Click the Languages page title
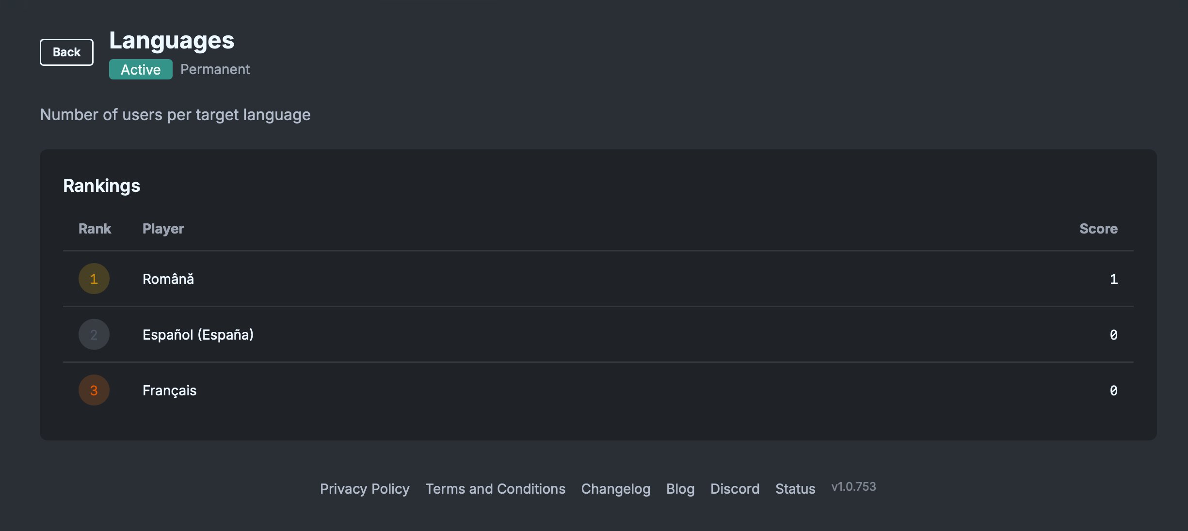Viewport: 1188px width, 531px height. (x=172, y=40)
